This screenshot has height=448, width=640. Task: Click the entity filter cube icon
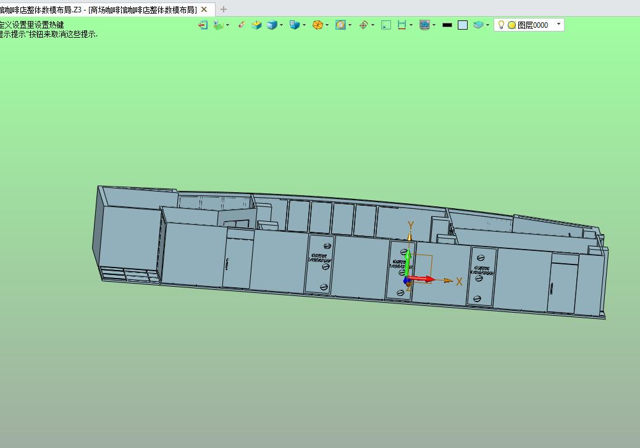[294, 25]
